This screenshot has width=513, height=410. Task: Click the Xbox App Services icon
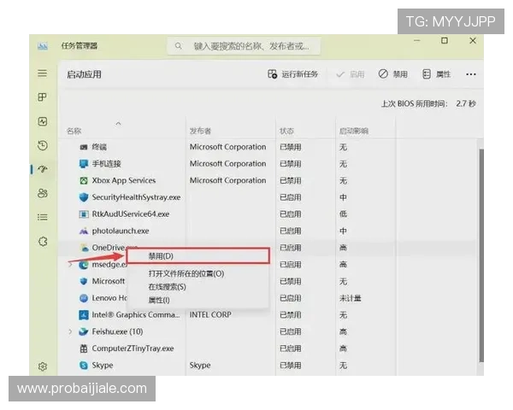pos(84,180)
